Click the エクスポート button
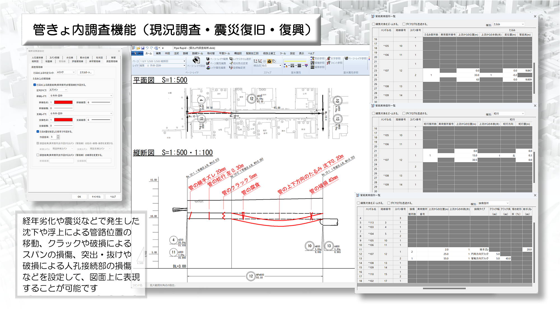Screen dimensions: 560x315 [86, 73]
